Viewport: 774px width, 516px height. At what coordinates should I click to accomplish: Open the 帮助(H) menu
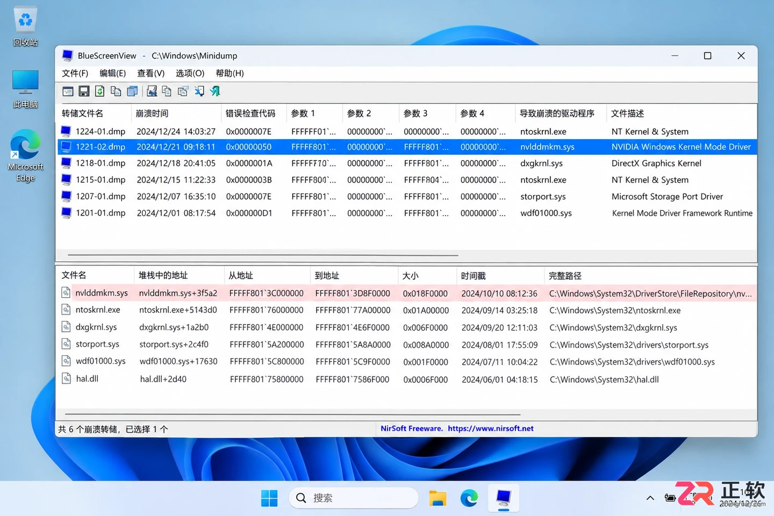click(x=230, y=73)
